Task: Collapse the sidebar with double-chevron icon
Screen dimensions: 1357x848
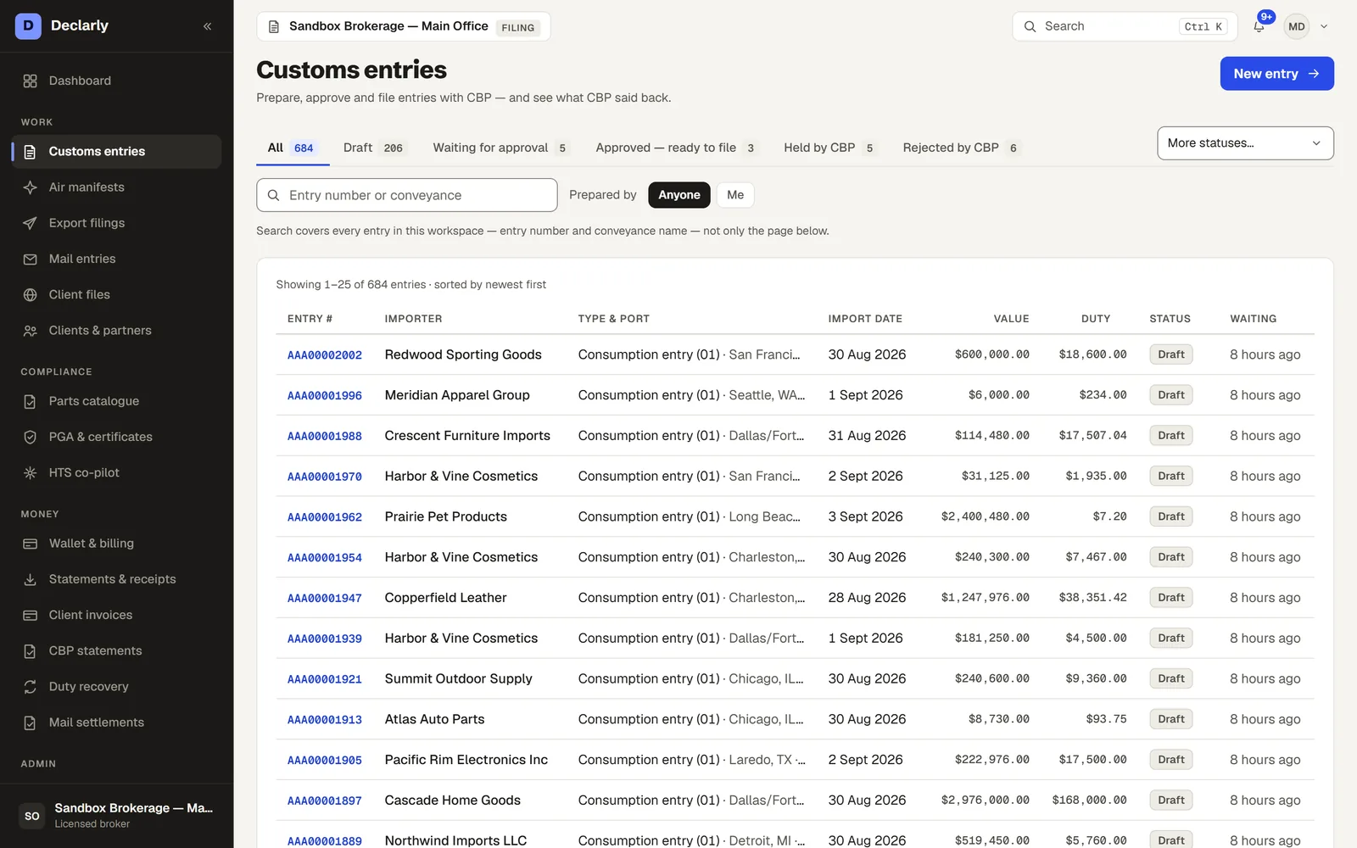Action: 208,26
